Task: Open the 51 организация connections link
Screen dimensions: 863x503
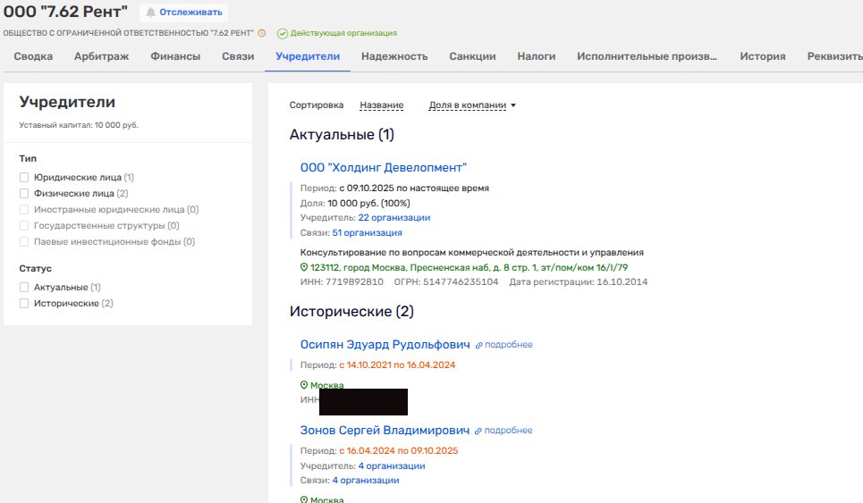Action: [x=367, y=232]
